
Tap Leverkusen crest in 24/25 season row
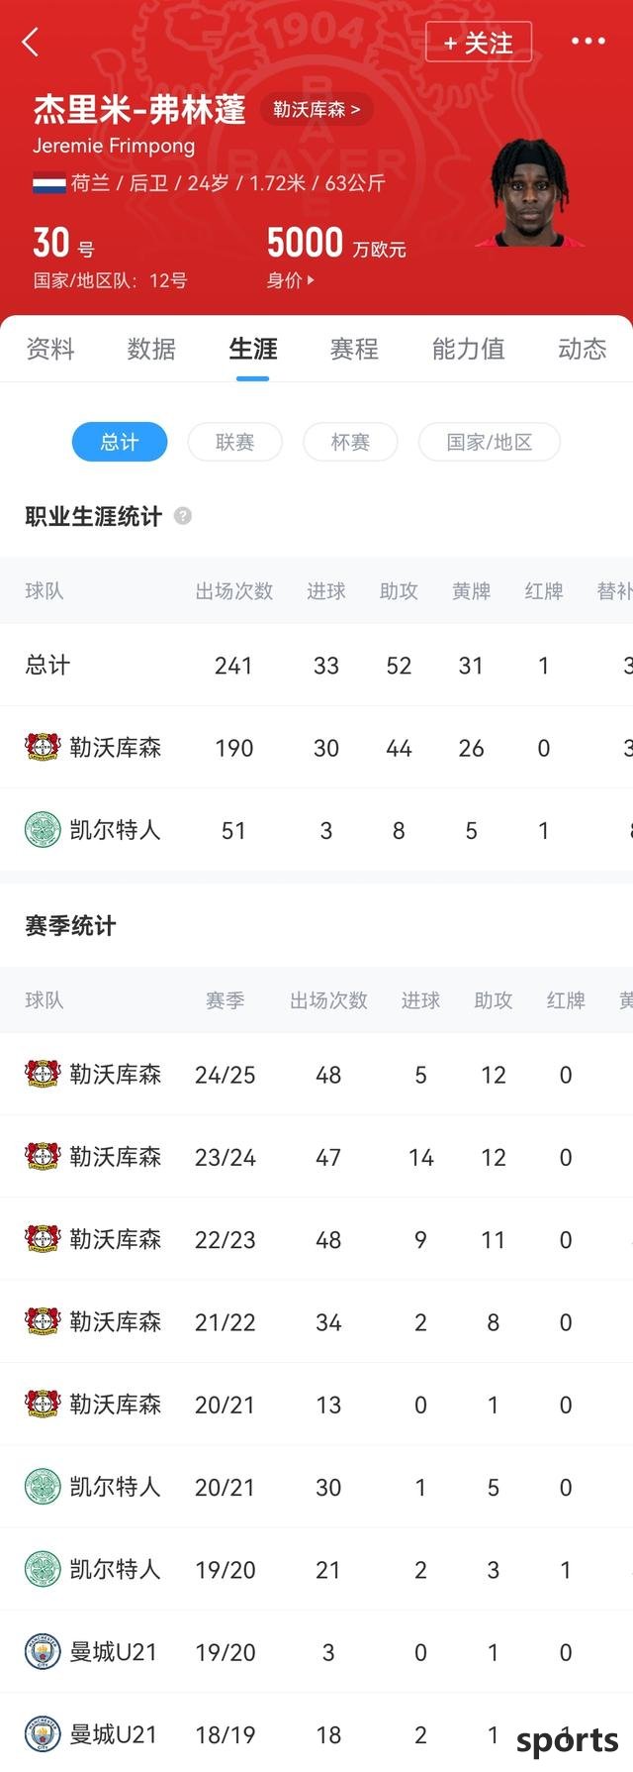click(x=43, y=1074)
